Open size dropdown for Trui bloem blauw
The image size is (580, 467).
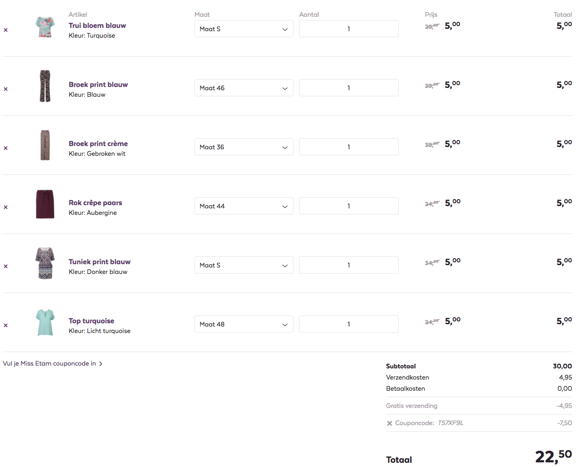coord(244,29)
